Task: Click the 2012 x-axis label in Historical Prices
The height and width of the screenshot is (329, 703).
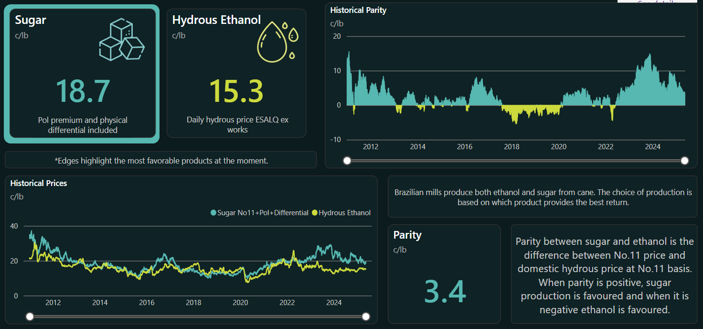Action: (x=53, y=302)
